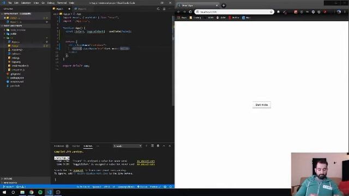
Task: Click the browser address bar
Action: [x=234, y=12]
